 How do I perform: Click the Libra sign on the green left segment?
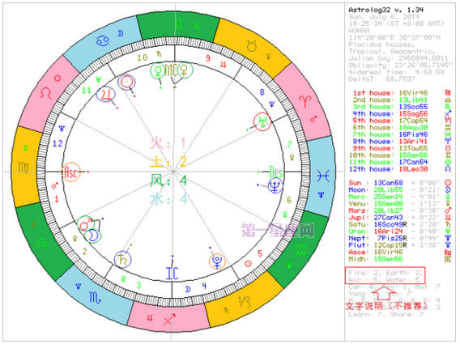pyautogui.click(x=41, y=242)
